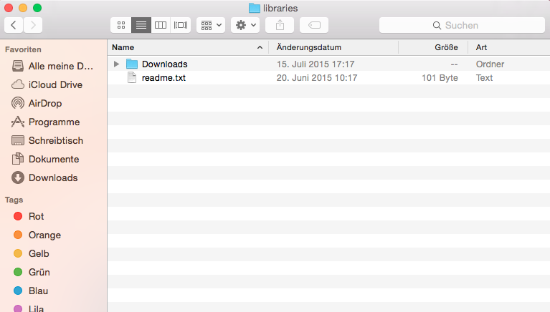Image resolution: width=550 pixels, height=312 pixels.
Task: Click the Favoriten sidebar heading
Action: click(x=23, y=49)
